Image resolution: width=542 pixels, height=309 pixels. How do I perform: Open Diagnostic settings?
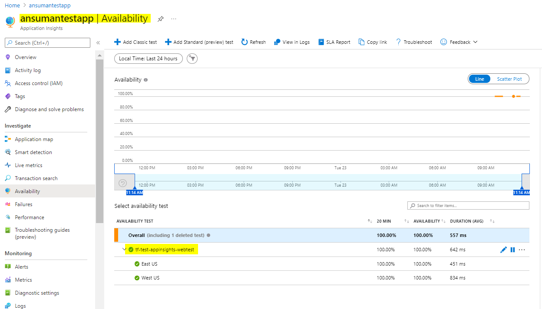(x=37, y=293)
